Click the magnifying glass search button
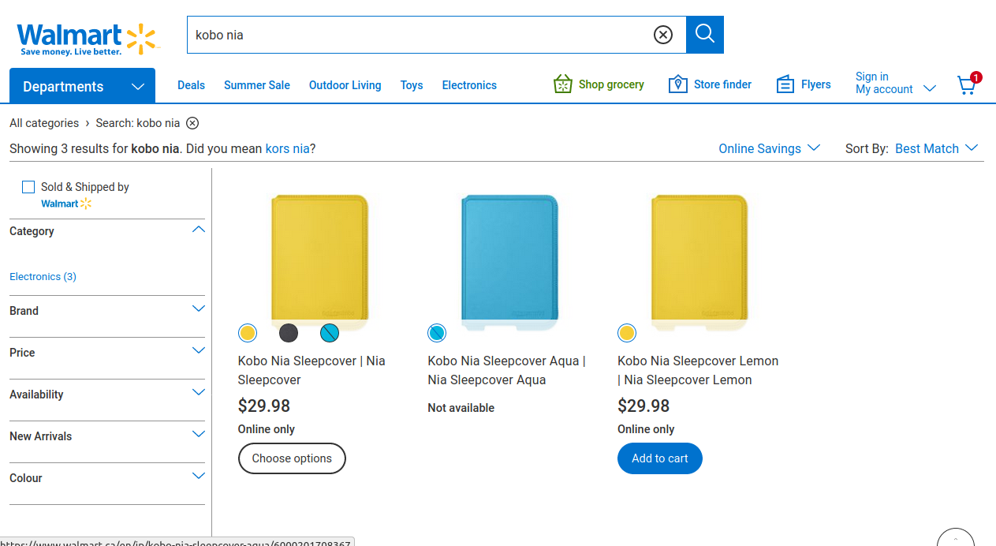 [704, 35]
